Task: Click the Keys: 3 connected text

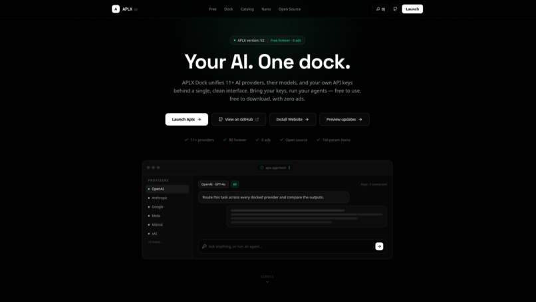Action: pos(374,184)
